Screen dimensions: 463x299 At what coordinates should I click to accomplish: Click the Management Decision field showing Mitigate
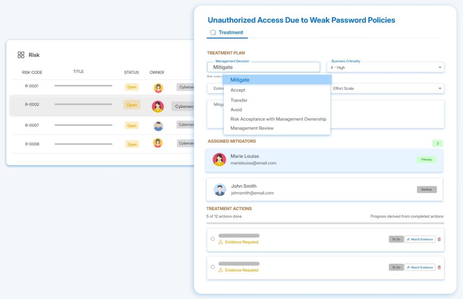coord(264,67)
